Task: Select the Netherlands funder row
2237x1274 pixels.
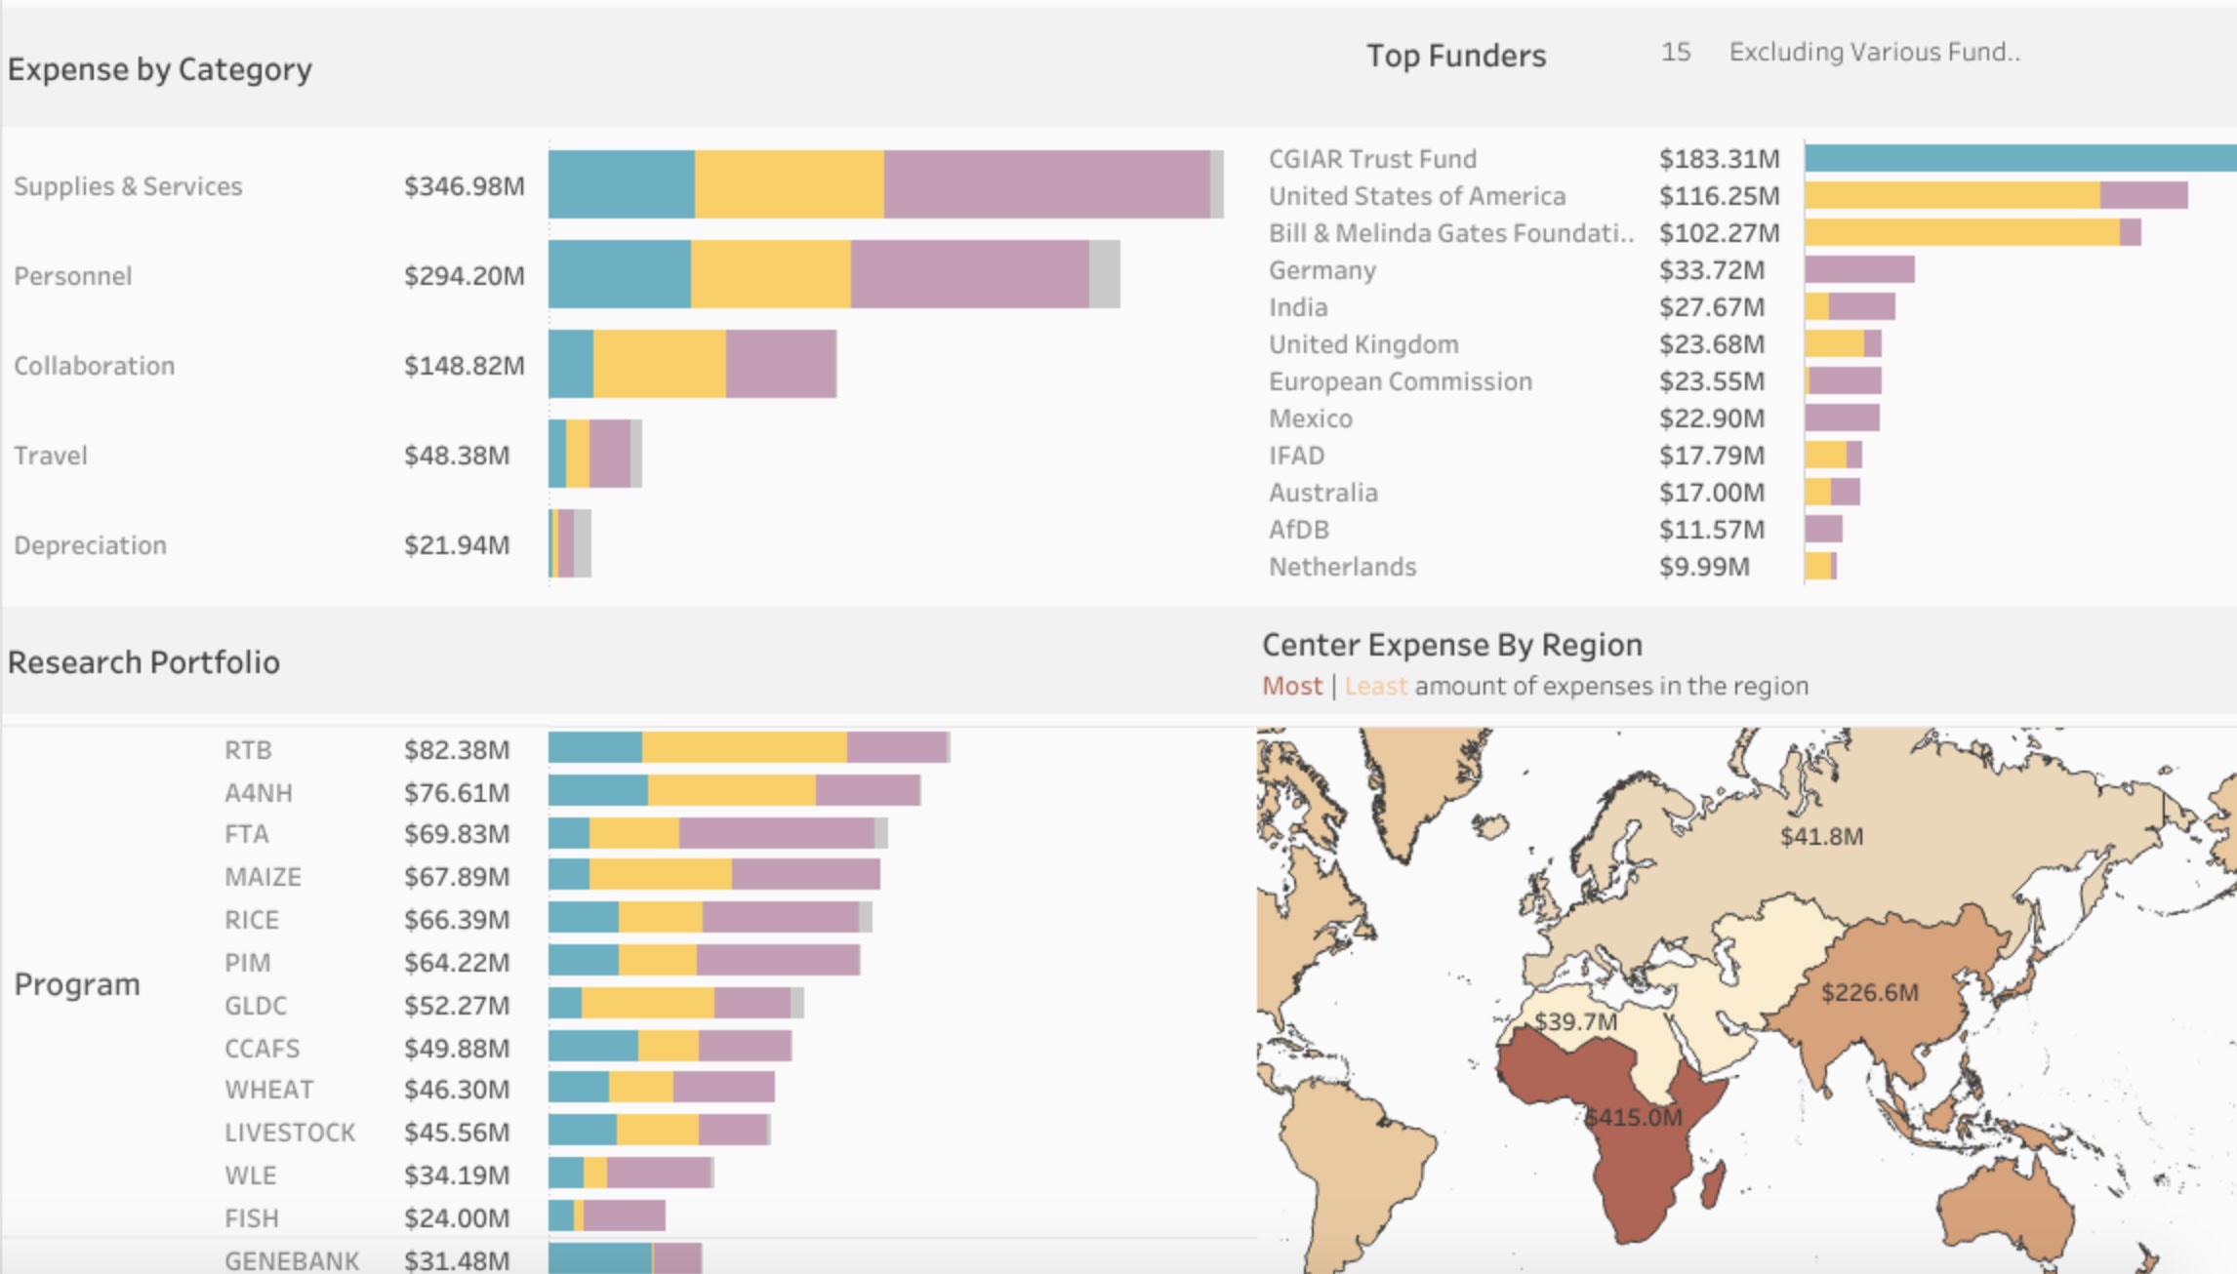Action: [1342, 567]
